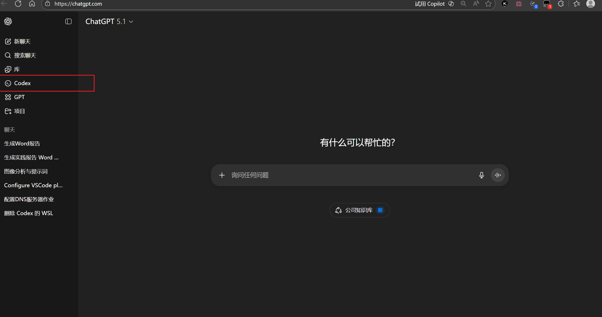The image size is (602, 317).
Task: Open Projects (项目) in sidebar
Action: pos(19,111)
